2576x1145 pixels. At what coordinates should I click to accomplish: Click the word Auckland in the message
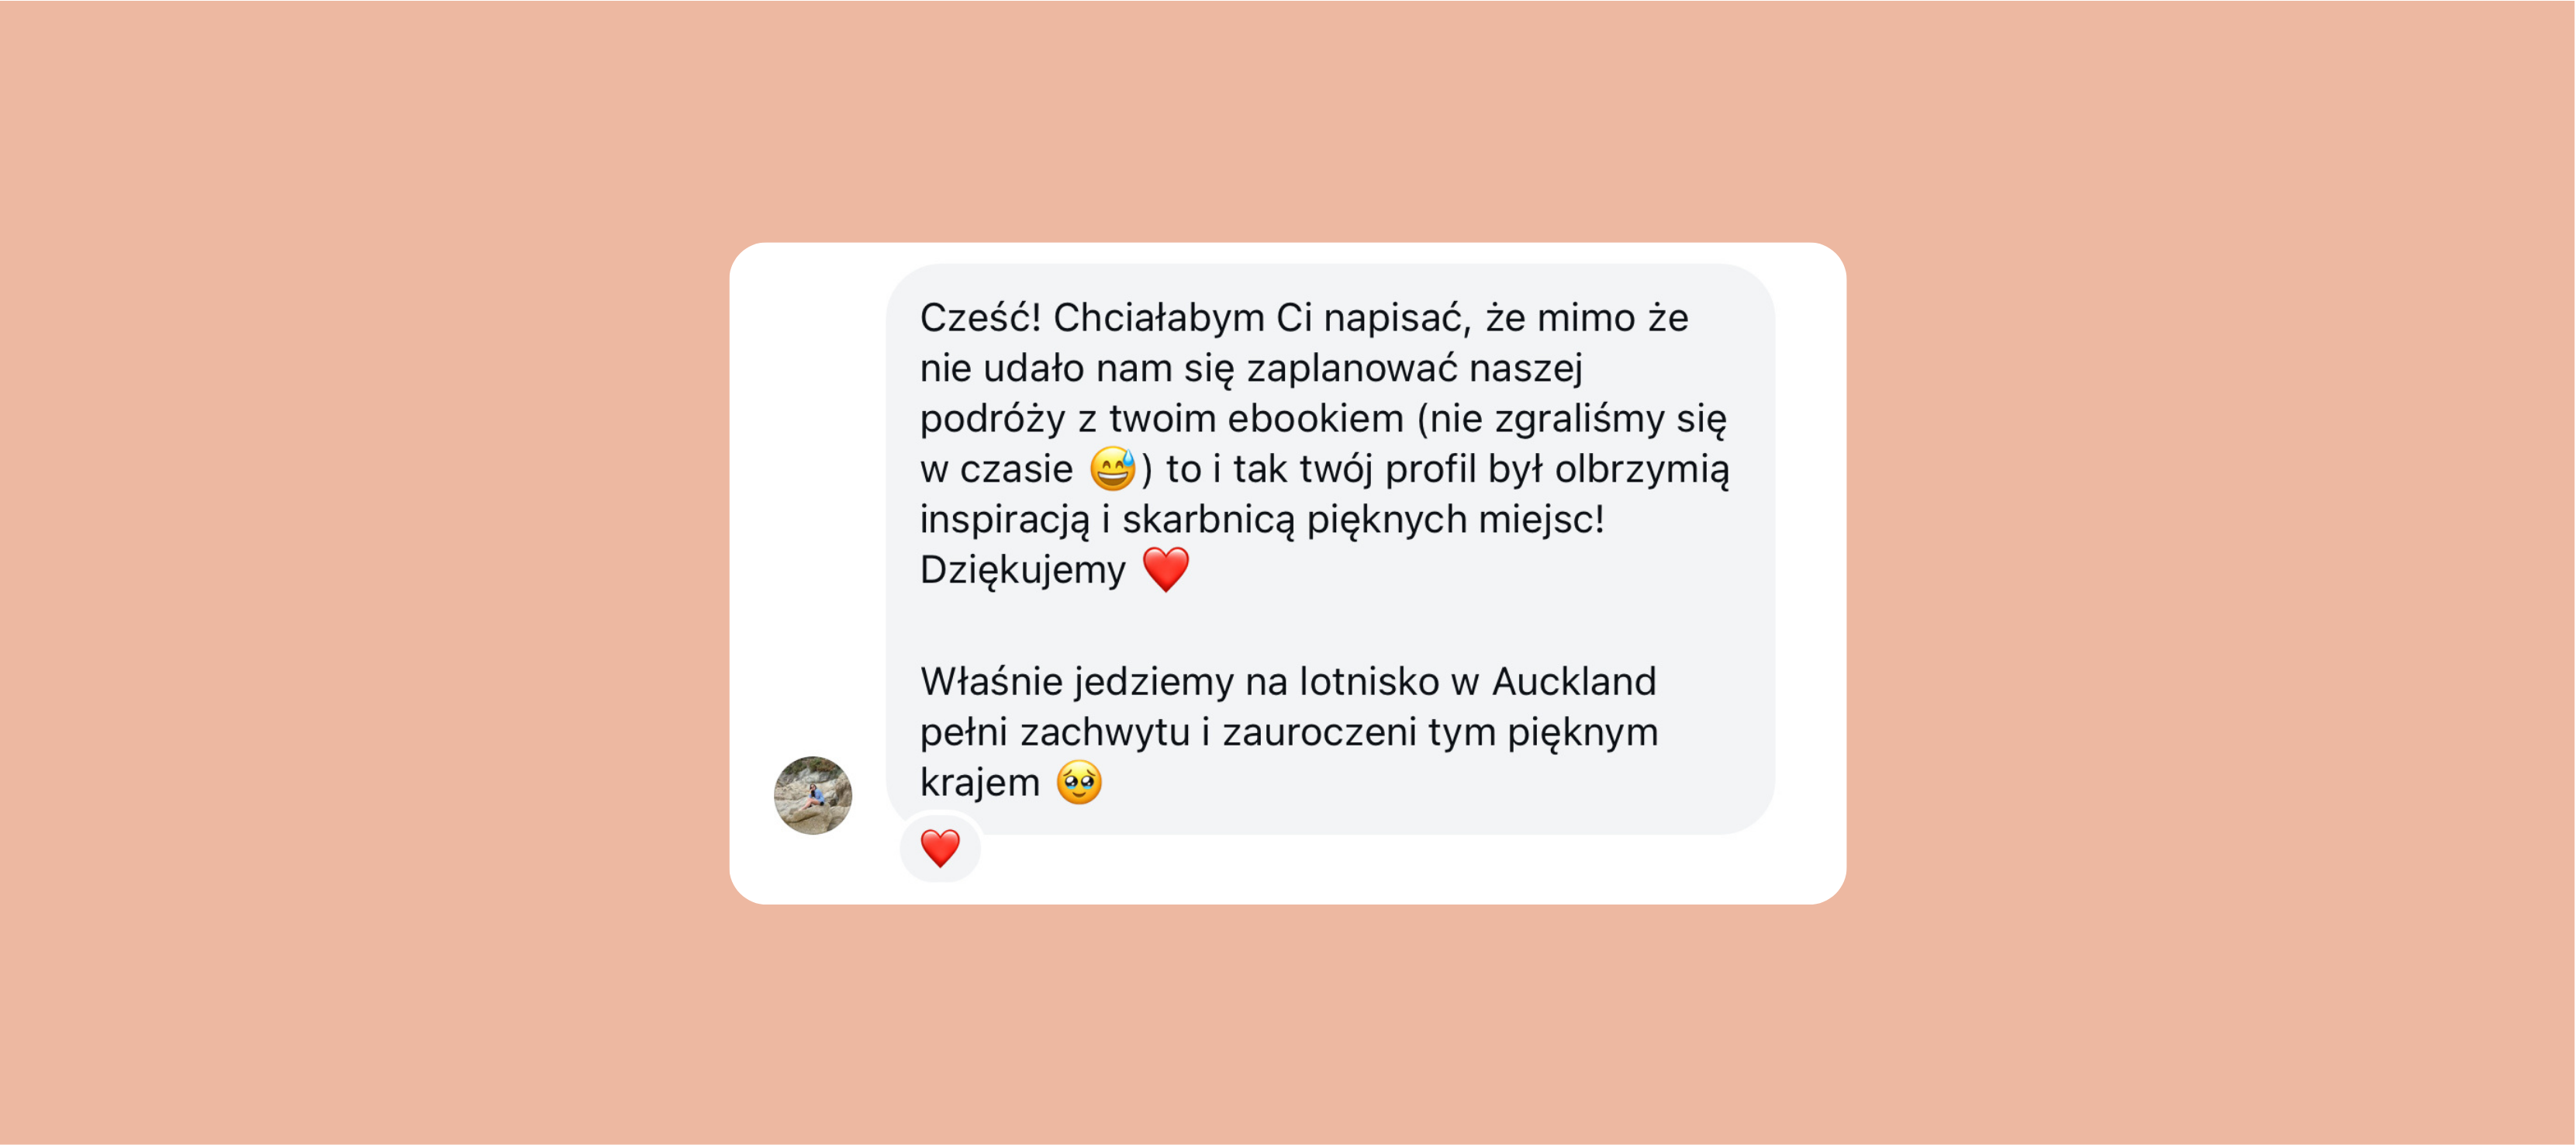pyautogui.click(x=1574, y=681)
